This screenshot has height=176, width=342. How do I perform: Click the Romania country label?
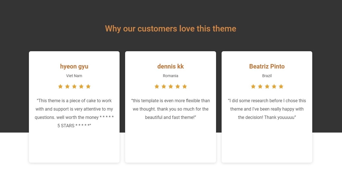click(x=170, y=76)
